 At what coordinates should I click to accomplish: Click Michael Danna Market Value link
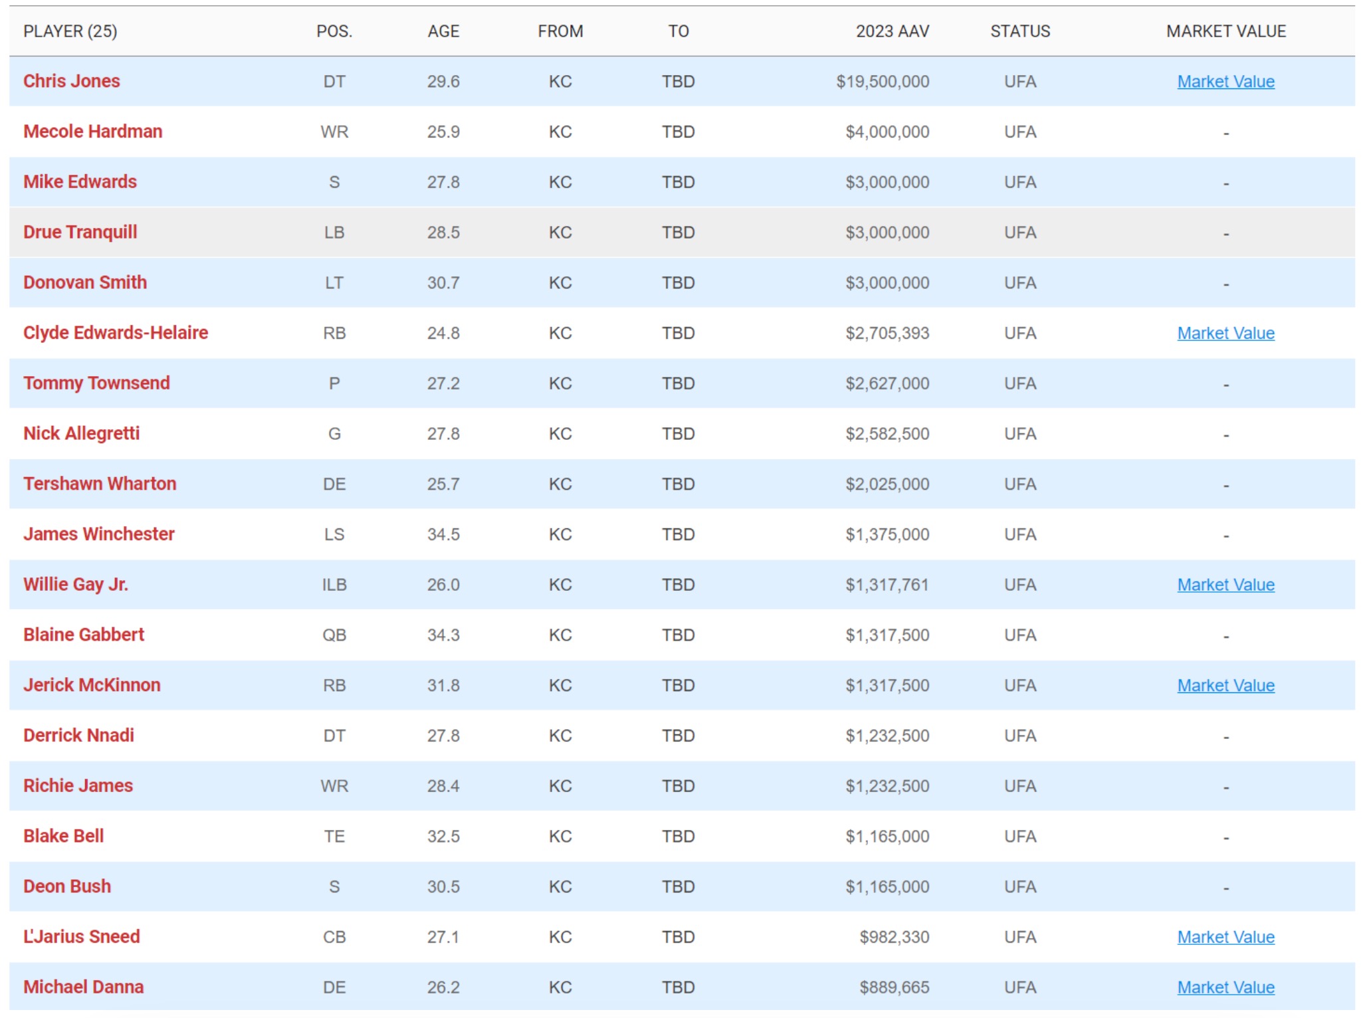coord(1225,987)
